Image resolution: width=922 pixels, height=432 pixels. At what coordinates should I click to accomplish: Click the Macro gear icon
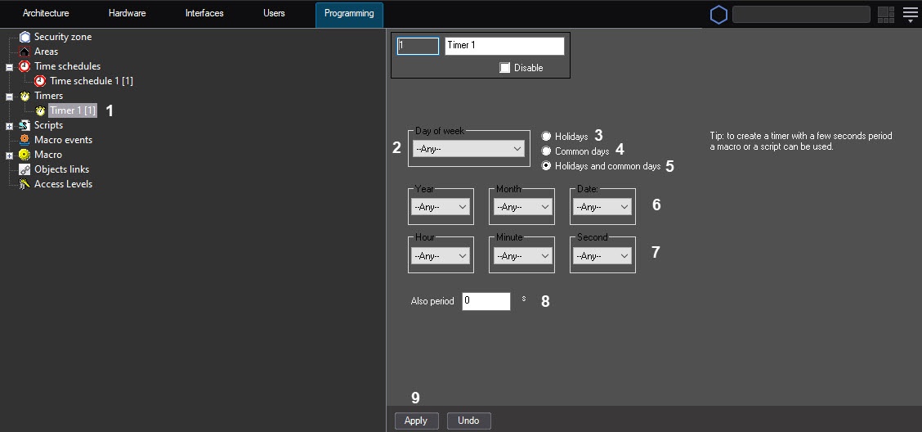(x=25, y=155)
